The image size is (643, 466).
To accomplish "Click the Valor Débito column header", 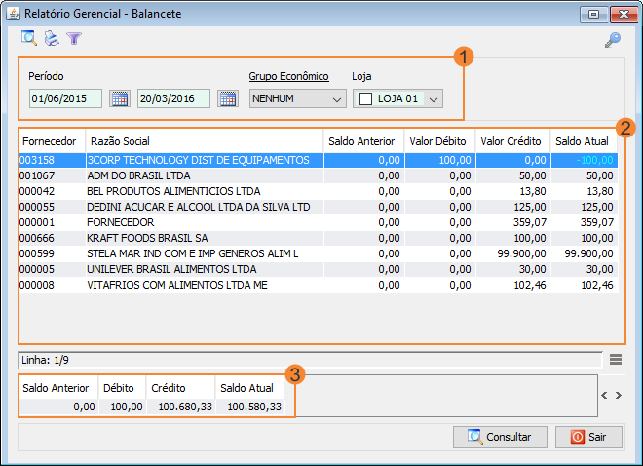I will [439, 141].
